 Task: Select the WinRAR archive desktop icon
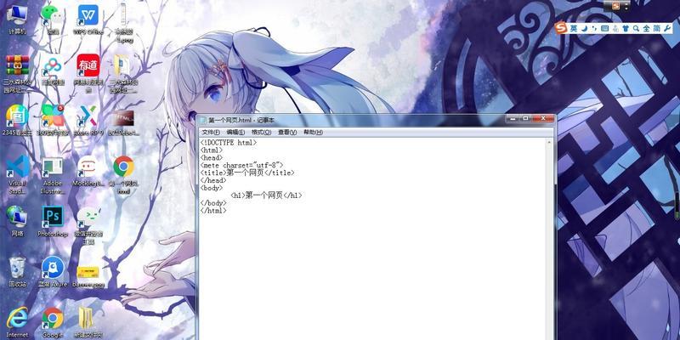[x=17, y=74]
